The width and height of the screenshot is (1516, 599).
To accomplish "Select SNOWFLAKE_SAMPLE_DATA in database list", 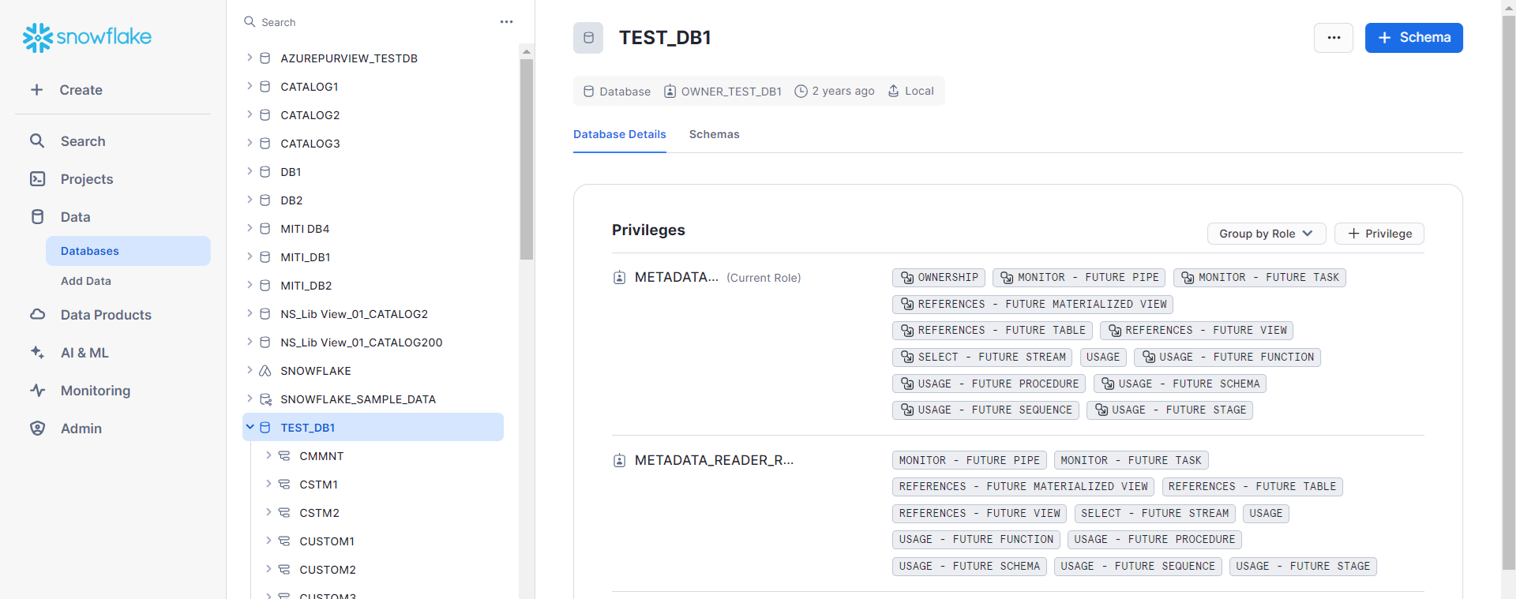I will (x=358, y=399).
